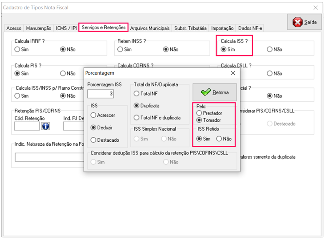Close the Porcentagem dialog
This screenshot has width=325, height=239.
(x=233, y=72)
